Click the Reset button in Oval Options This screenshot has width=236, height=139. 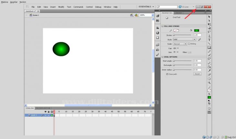[x=197, y=74]
